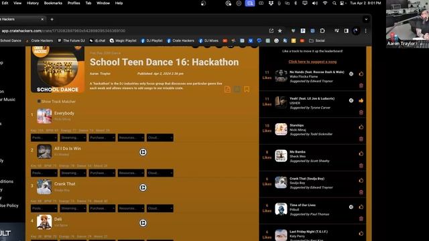Viewport: 429px width, 241px height.
Task: Delete the Time of Our Lives suggestion
Action: coord(361,219)
